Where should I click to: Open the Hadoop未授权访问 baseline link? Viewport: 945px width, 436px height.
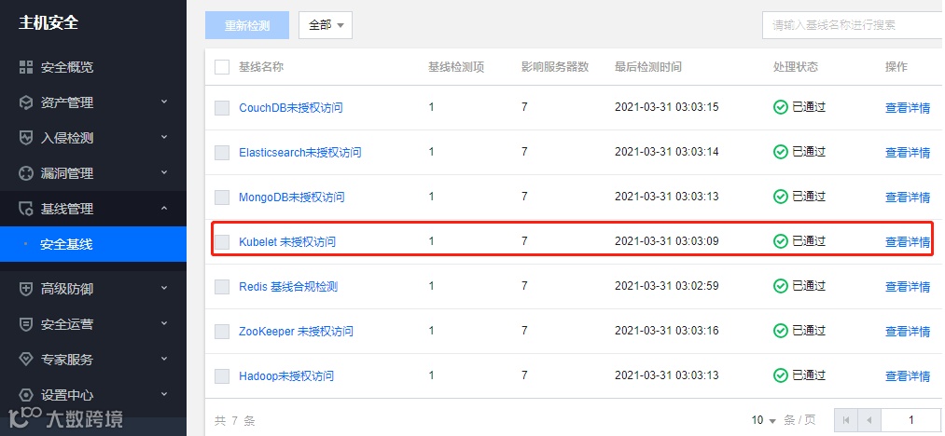pyautogui.click(x=286, y=375)
